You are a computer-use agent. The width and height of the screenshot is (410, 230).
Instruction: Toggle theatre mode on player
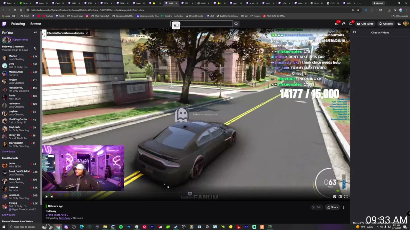point(340,196)
